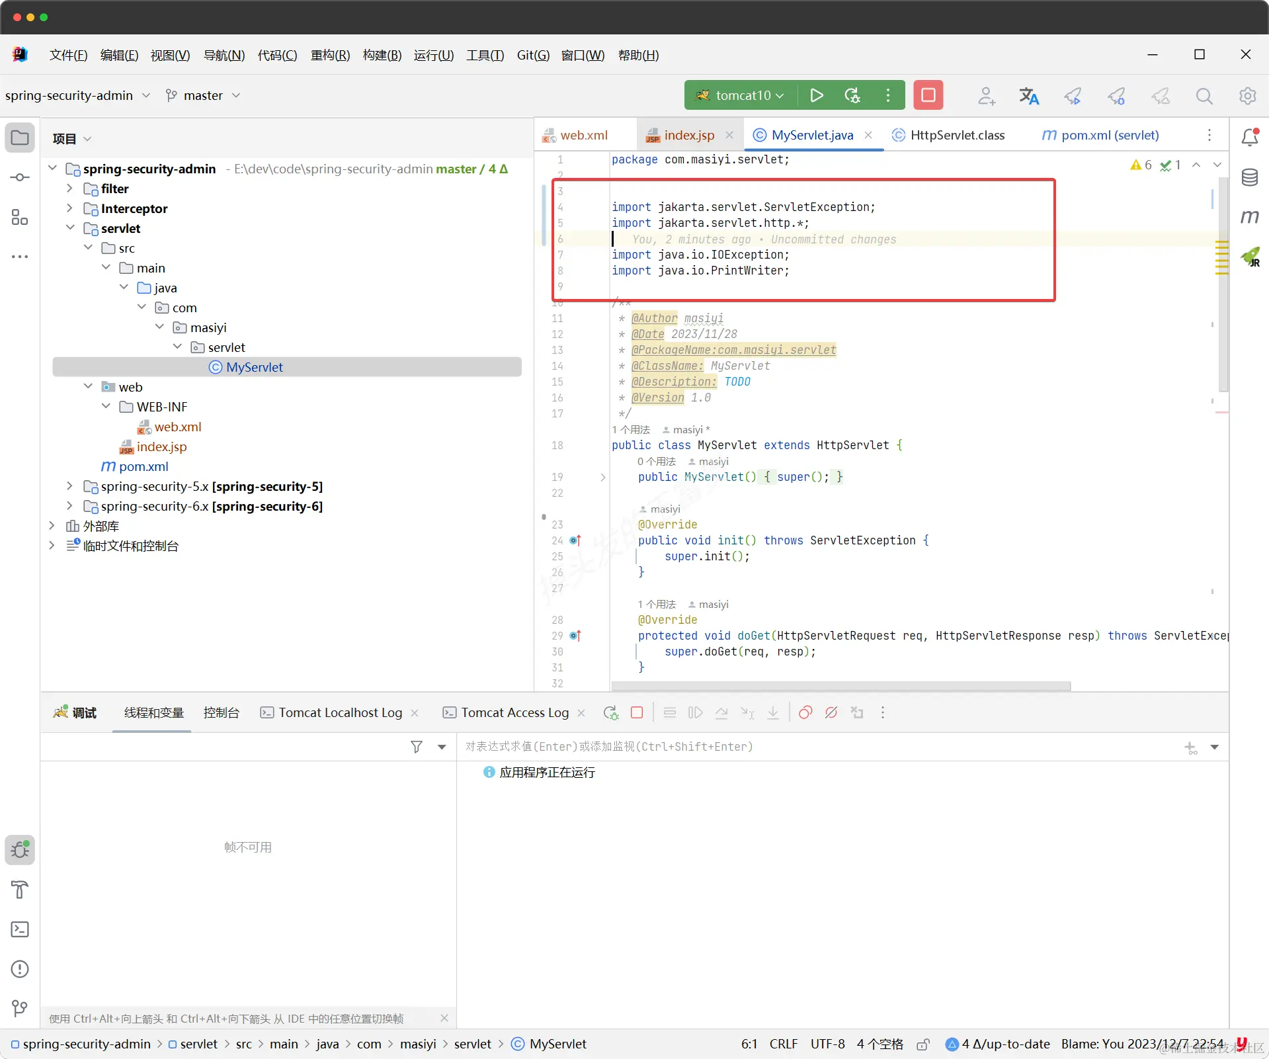Viewport: 1269px width, 1059px height.
Task: Expand the Interceptor module node
Action: pos(69,208)
